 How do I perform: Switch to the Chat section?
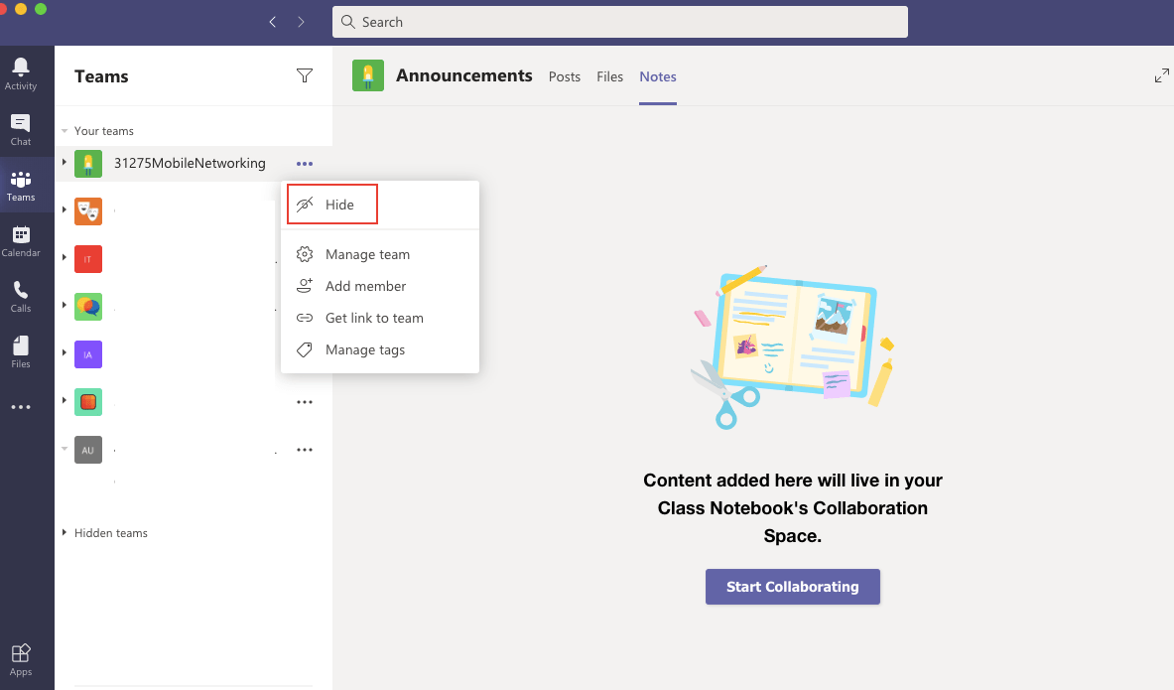point(21,126)
